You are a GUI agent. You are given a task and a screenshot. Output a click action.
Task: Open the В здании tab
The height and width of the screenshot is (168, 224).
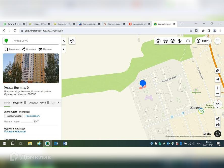[x=19, y=103]
